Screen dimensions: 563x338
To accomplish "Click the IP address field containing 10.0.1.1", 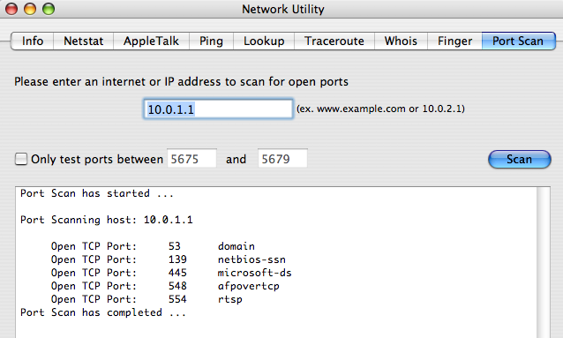I will tap(218, 109).
